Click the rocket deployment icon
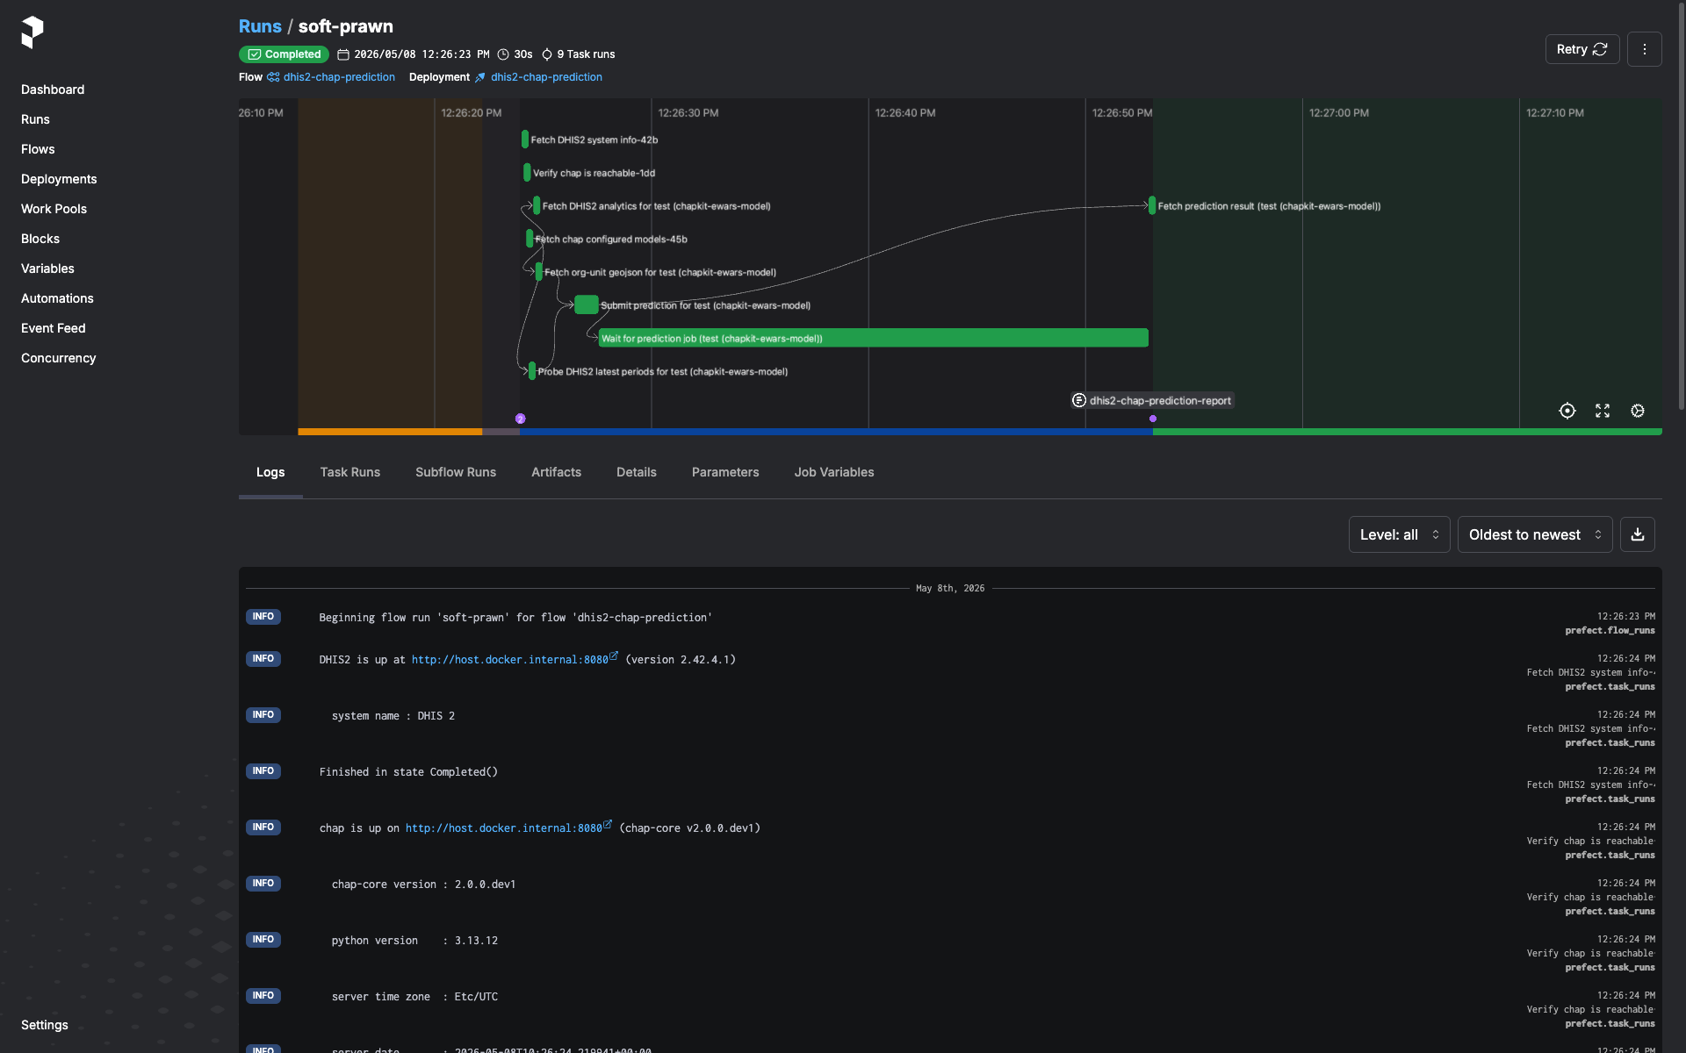 (480, 77)
